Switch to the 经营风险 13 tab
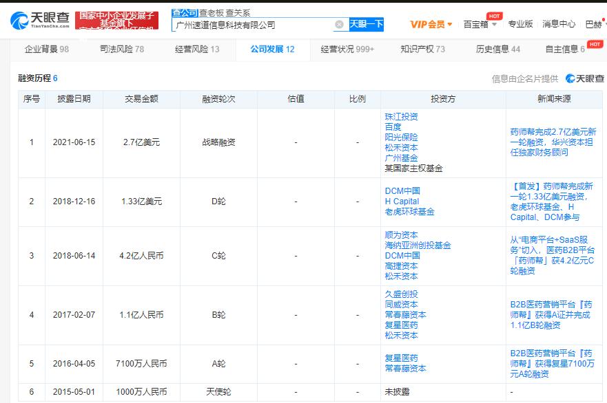607x403 pixels. pyautogui.click(x=197, y=49)
